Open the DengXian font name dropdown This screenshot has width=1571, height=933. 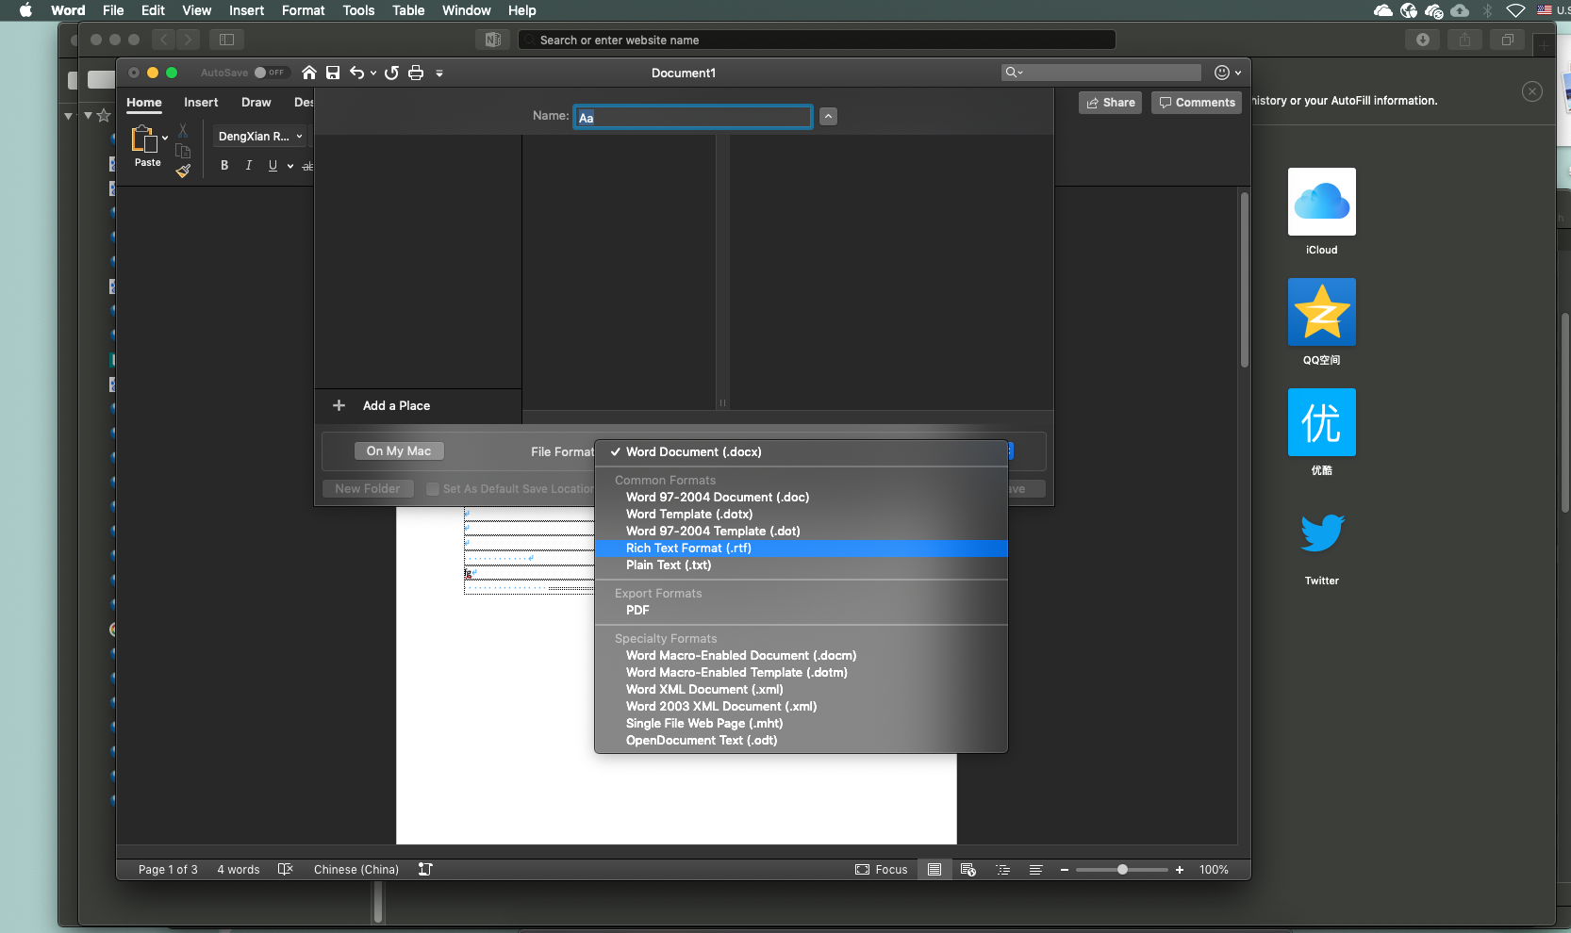tap(260, 137)
